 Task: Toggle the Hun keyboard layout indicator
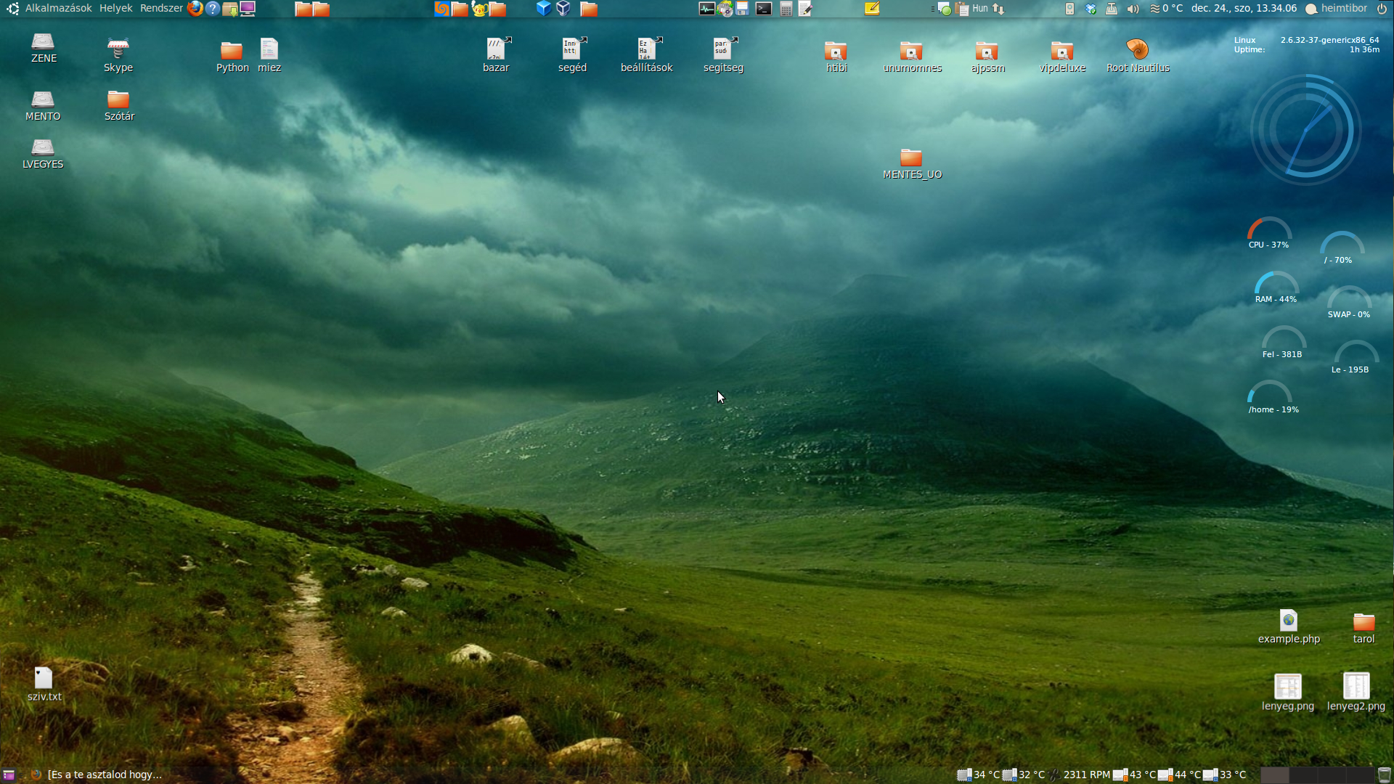pyautogui.click(x=979, y=9)
